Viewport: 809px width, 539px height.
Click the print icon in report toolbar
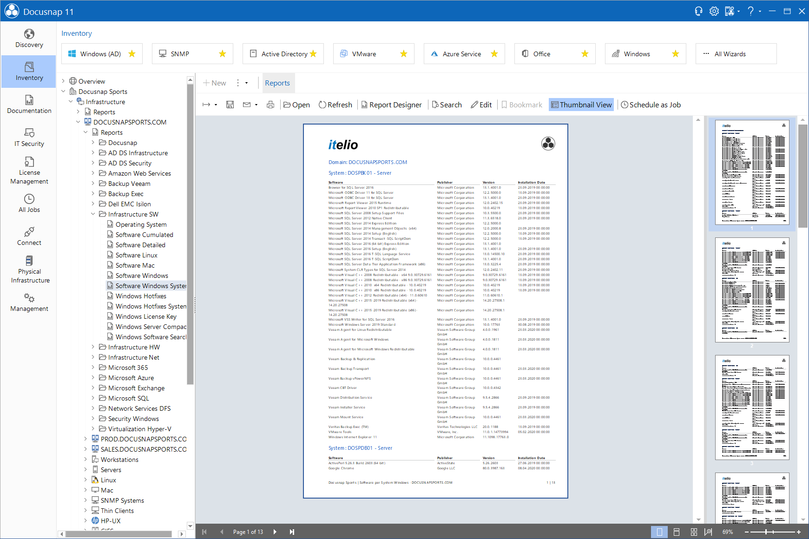(270, 105)
